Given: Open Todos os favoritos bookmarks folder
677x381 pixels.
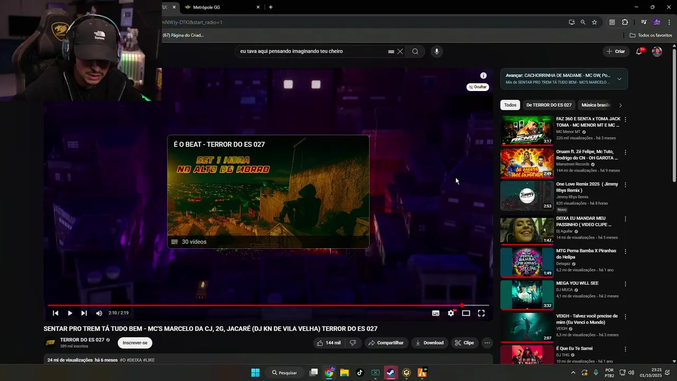Looking at the screenshot, I should tap(651, 35).
